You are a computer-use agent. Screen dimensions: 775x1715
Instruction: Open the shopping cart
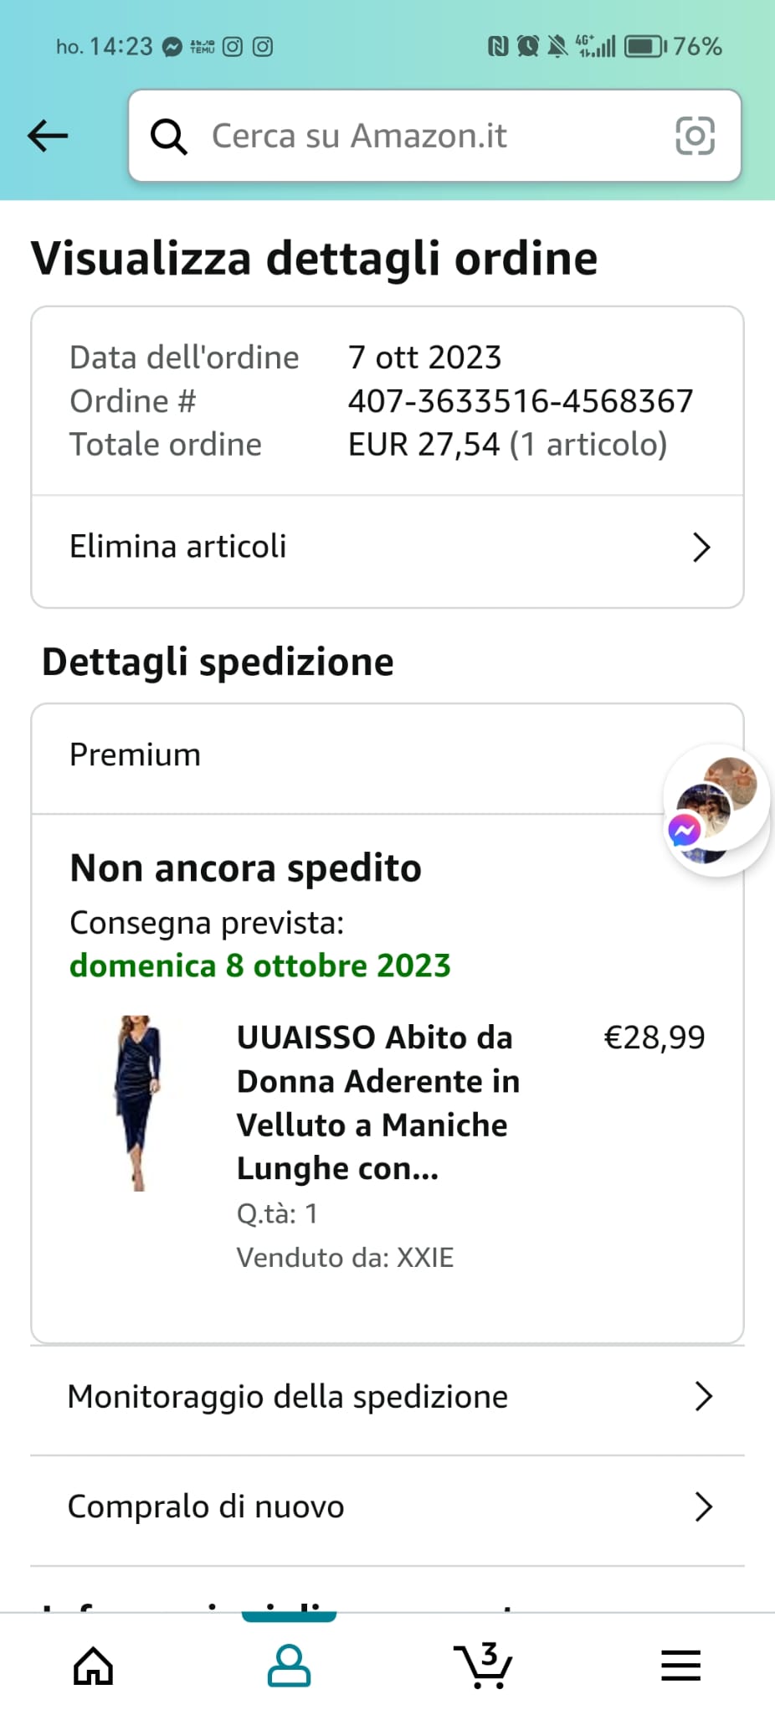click(483, 1666)
